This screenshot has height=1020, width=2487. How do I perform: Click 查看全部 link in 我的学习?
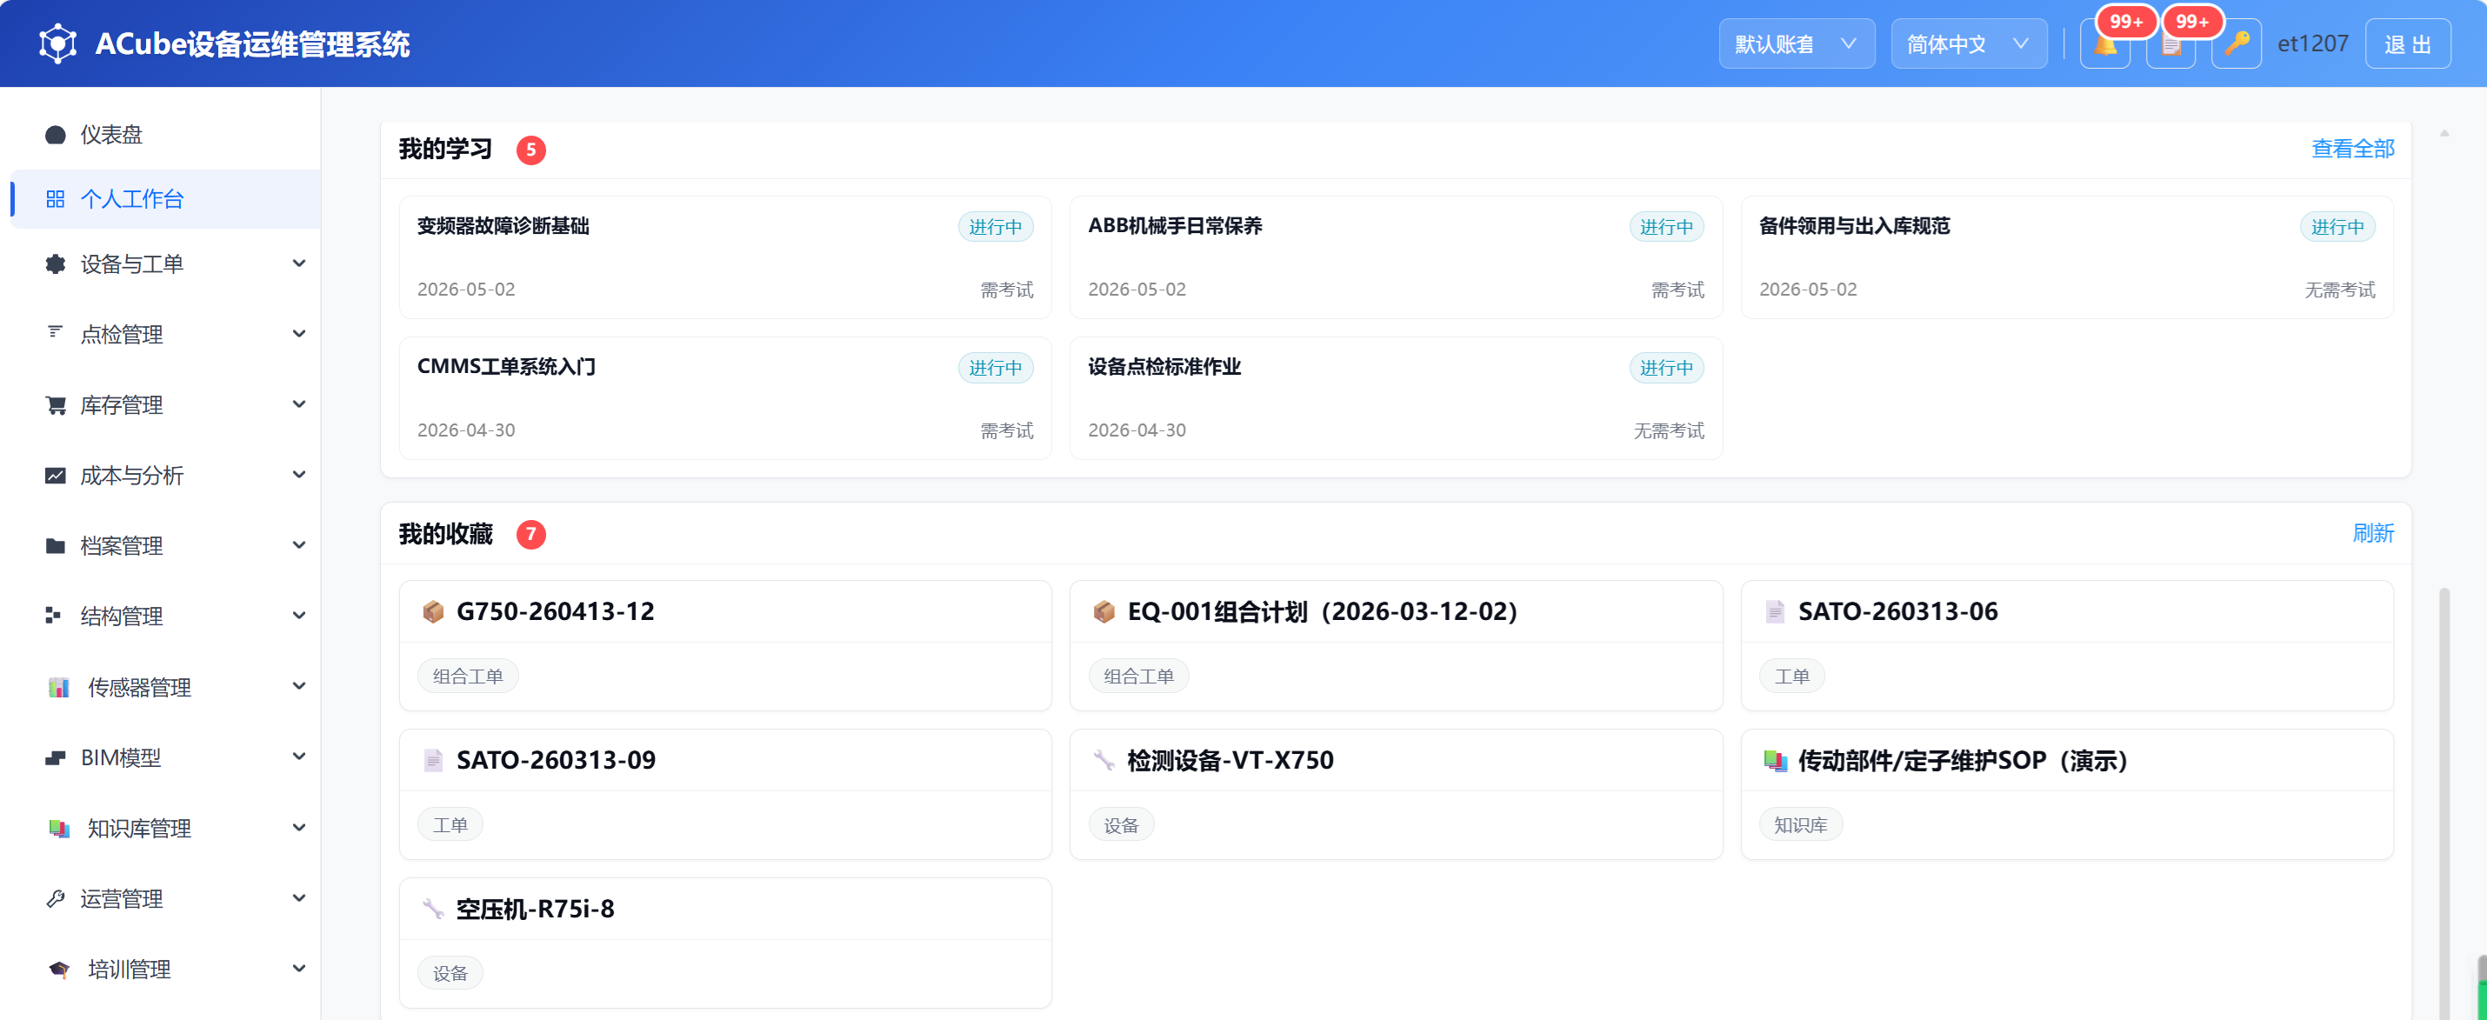click(x=2353, y=149)
